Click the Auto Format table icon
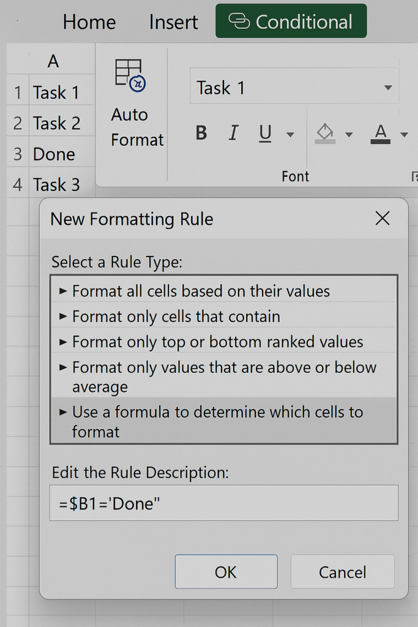Viewport: 418px width, 627px height. (x=130, y=75)
